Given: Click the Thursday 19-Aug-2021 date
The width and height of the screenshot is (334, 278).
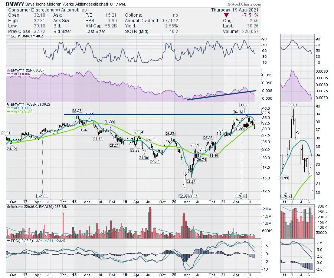Looking at the screenshot, I should point(235,10).
